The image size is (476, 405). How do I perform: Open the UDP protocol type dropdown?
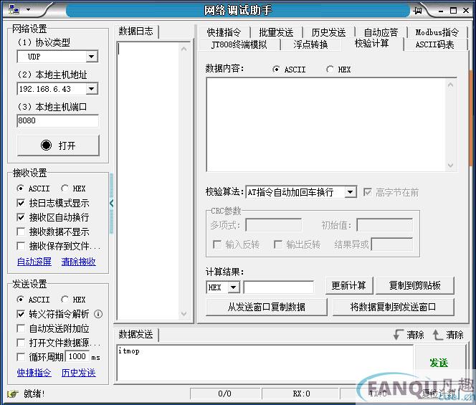click(91, 57)
